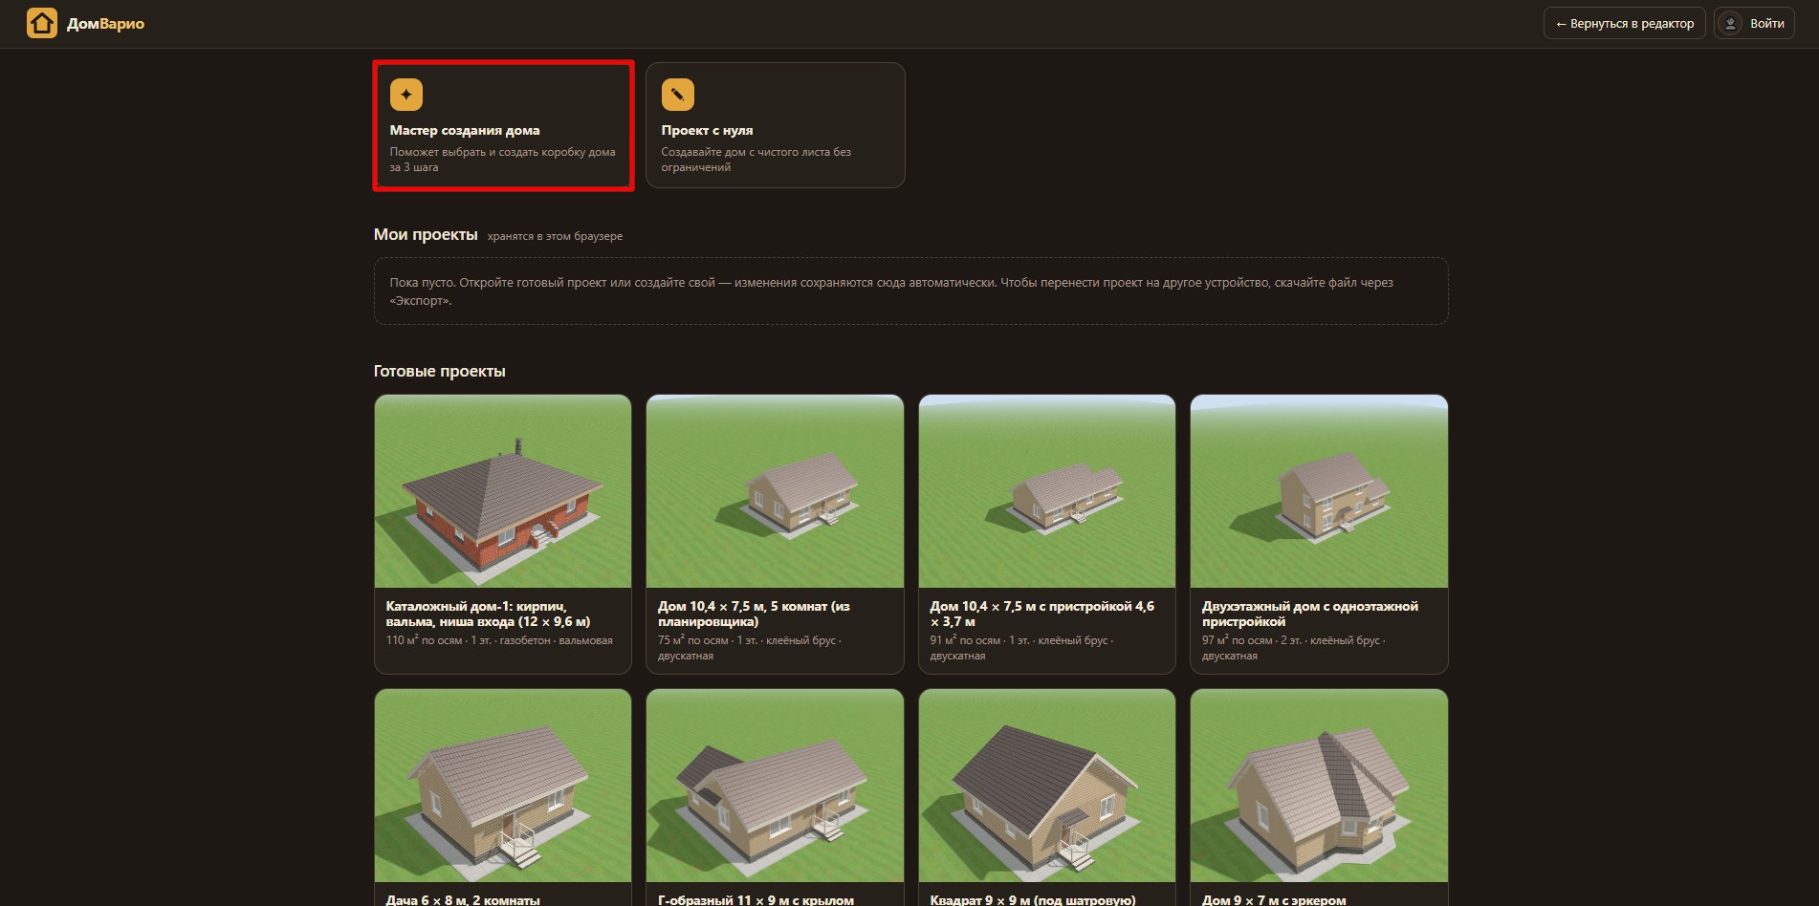Click title Дом 10,4 × 7,5 м с пристройкой 4,6
The image size is (1819, 906).
[x=1041, y=614]
